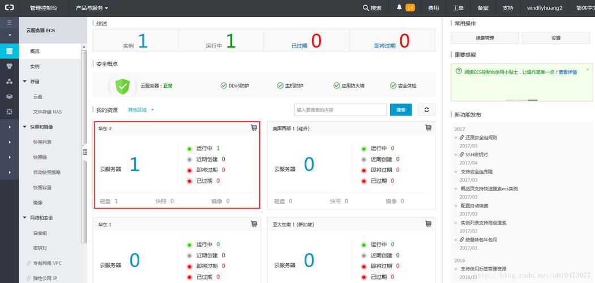This screenshot has height=283, width=595.
Task: Click the 设置 button
Action: pyautogui.click(x=556, y=38)
